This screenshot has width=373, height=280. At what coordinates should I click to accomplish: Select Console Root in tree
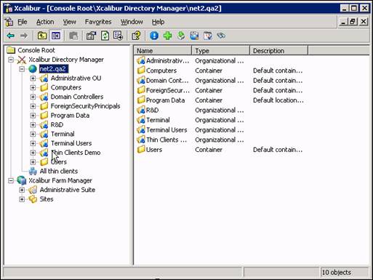[x=36, y=50]
